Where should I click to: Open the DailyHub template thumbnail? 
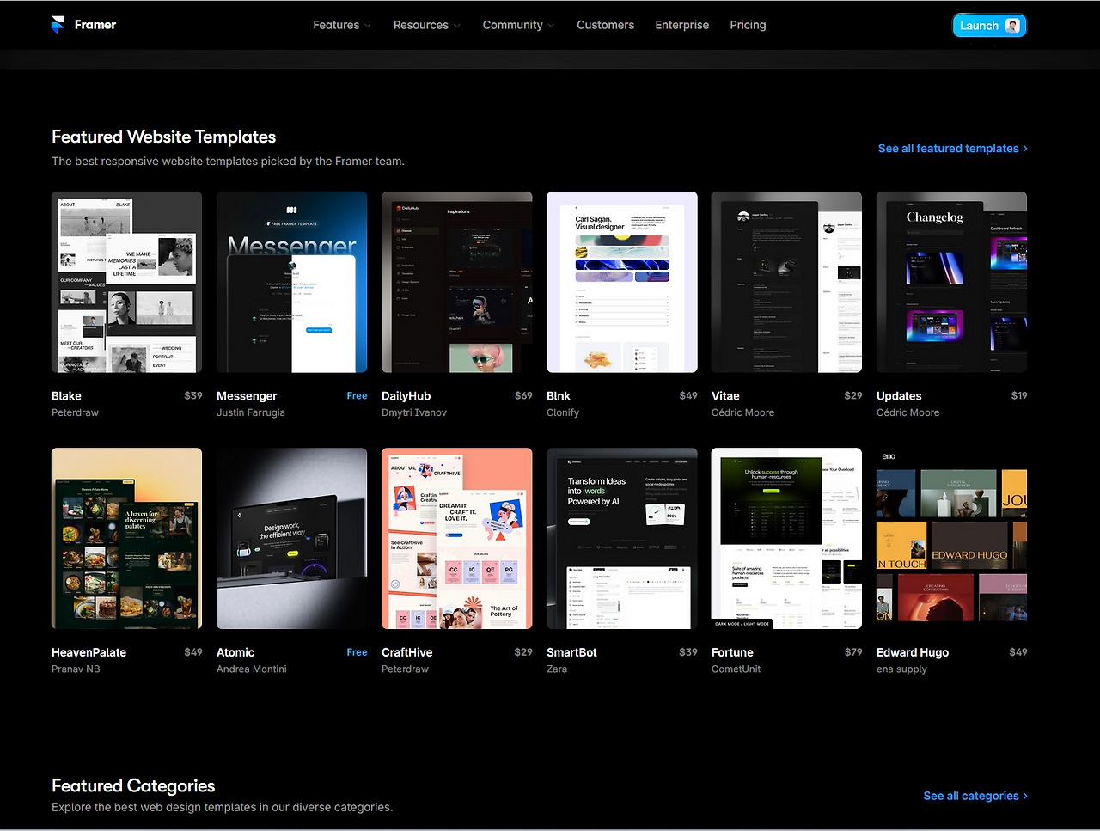[x=456, y=282]
